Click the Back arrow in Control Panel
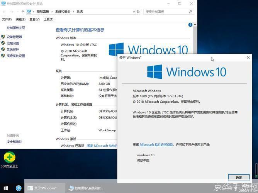Screen dimensions: 258x193 click(5, 12)
